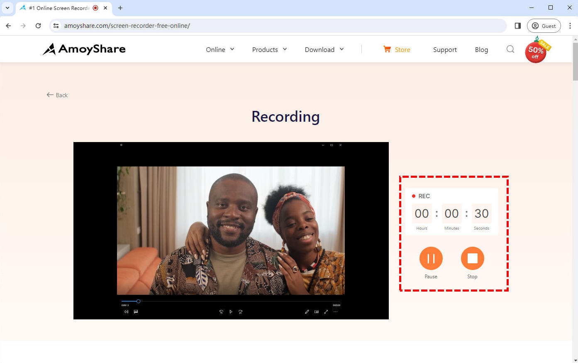Open the site search magnifier icon
The width and height of the screenshot is (578, 363).
point(510,49)
